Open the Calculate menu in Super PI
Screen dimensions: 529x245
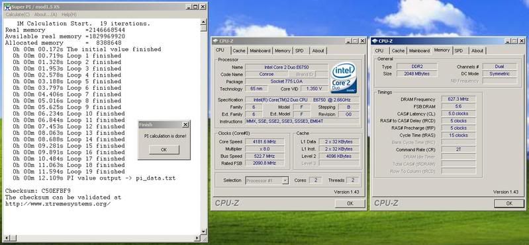point(17,15)
